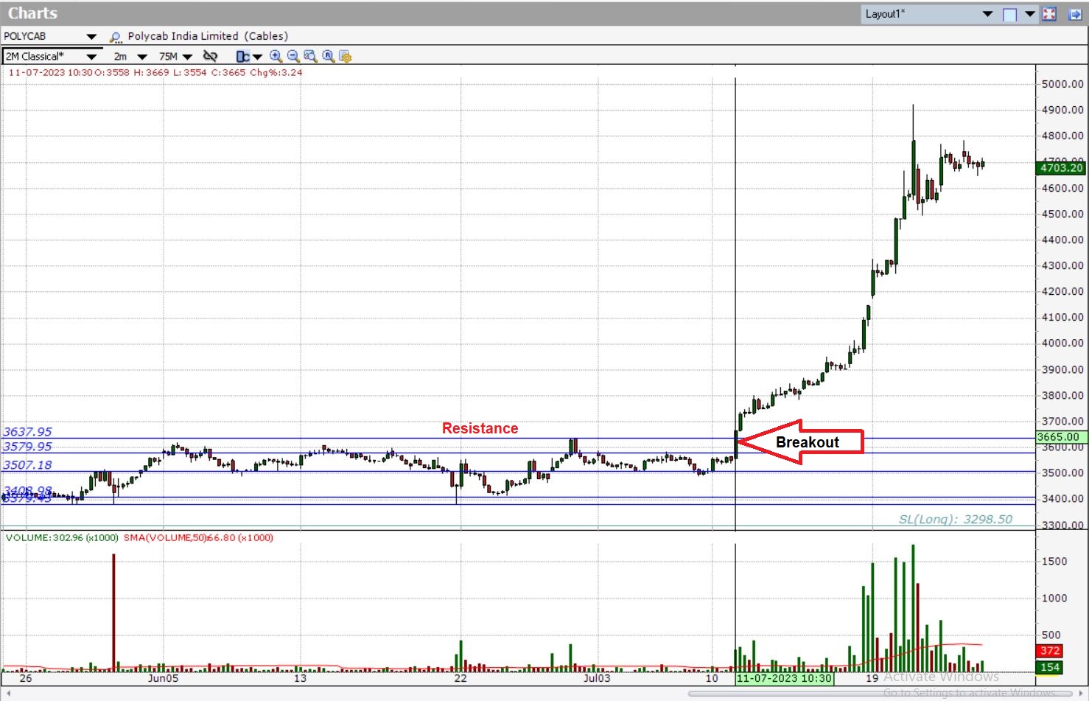The height and width of the screenshot is (701, 1089).
Task: Click the red Resistance text label
Action: pyautogui.click(x=480, y=428)
